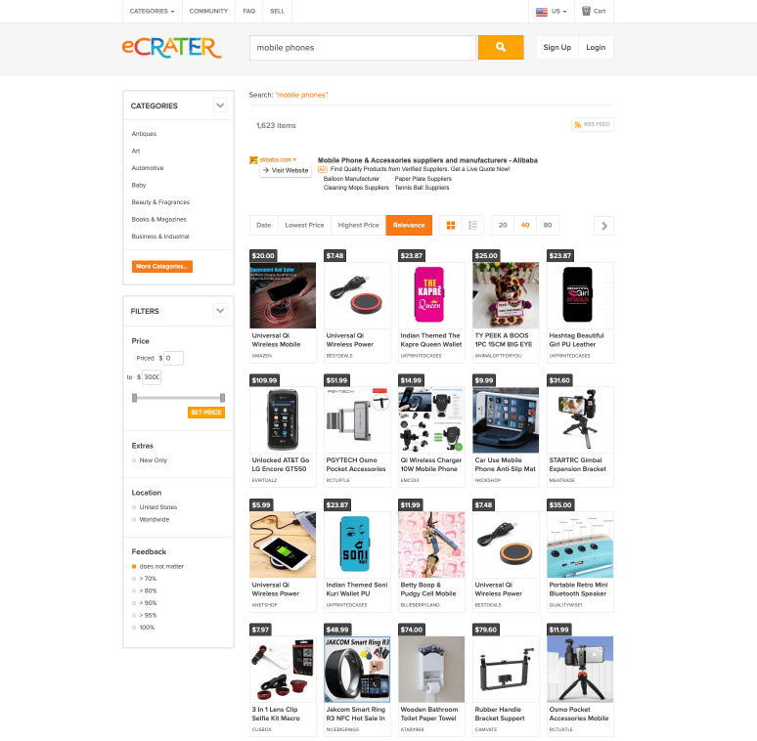The height and width of the screenshot is (741, 757).
Task: Click the More Categories button
Action: [162, 266]
